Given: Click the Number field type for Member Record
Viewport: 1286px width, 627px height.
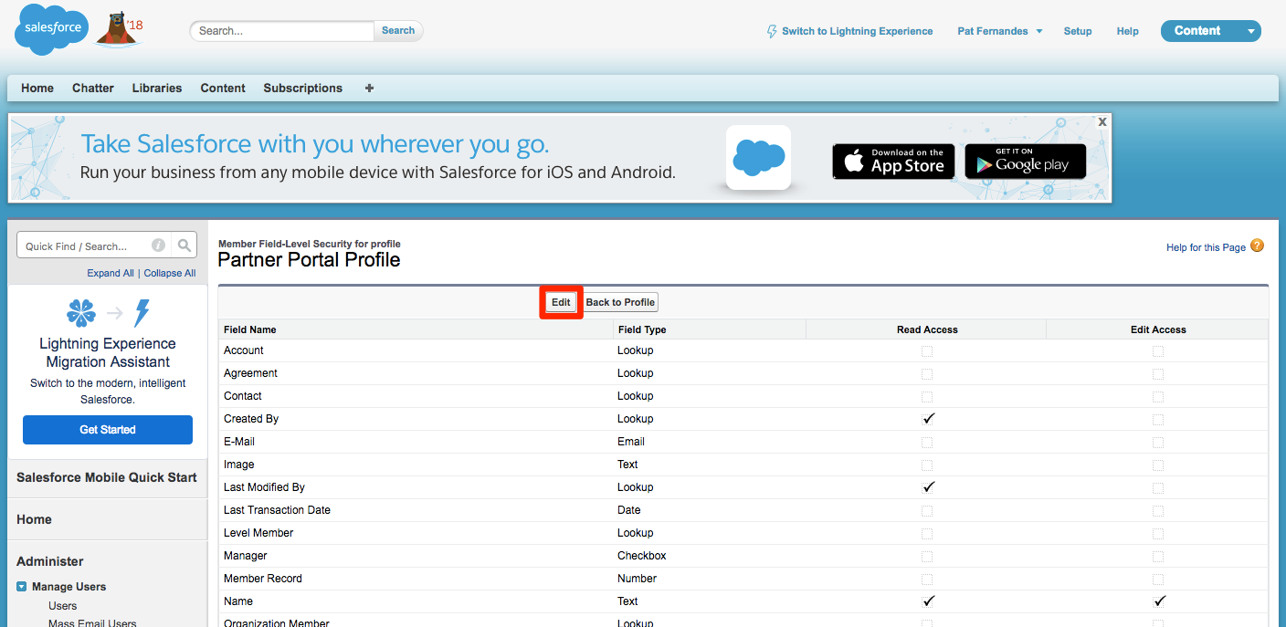Looking at the screenshot, I should tap(637, 579).
